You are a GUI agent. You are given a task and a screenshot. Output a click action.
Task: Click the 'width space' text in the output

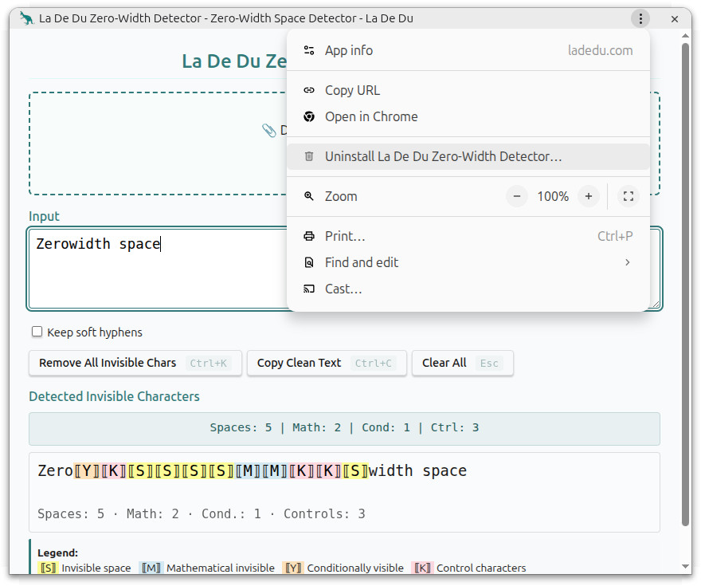(x=417, y=471)
